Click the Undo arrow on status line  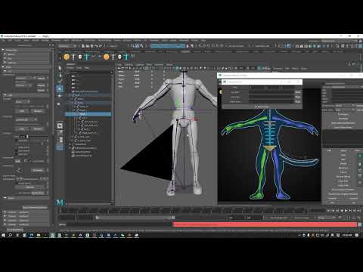(x=96, y=46)
